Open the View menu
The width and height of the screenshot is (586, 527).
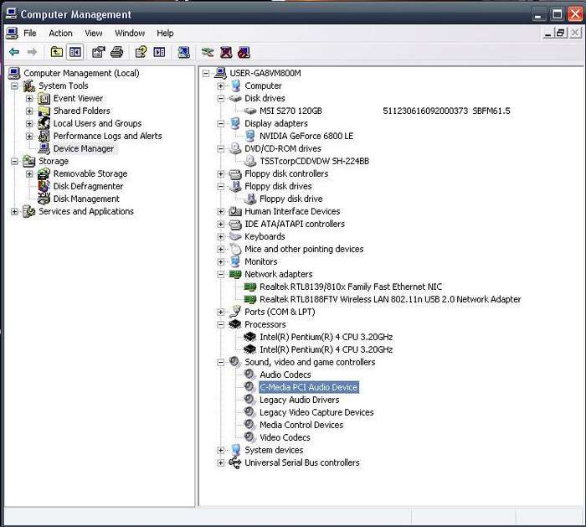point(94,34)
